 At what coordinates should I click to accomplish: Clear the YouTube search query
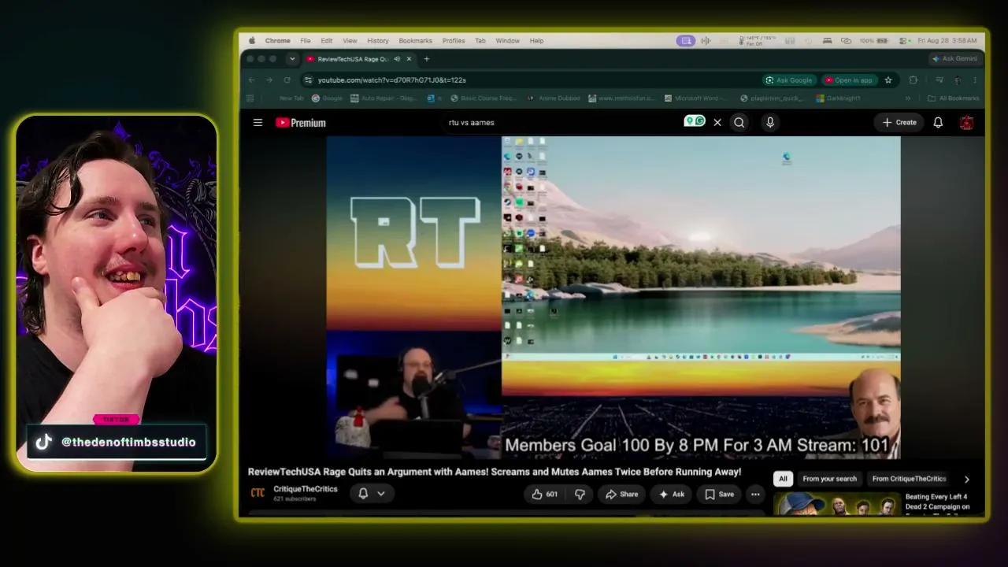point(717,122)
